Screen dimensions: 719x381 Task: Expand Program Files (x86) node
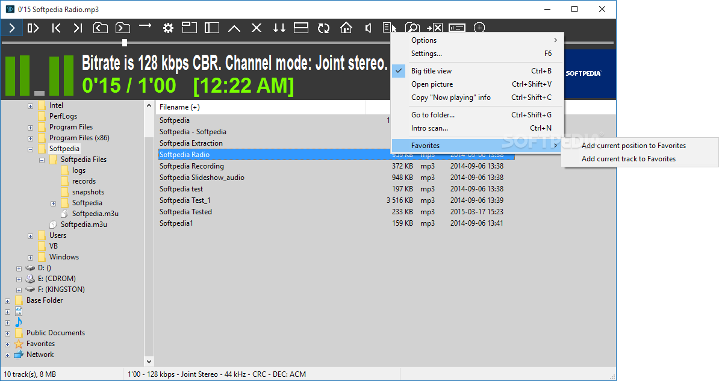coord(30,138)
